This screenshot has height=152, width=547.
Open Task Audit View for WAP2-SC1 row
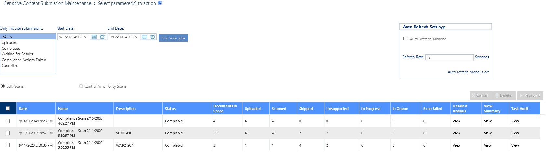point(515,145)
